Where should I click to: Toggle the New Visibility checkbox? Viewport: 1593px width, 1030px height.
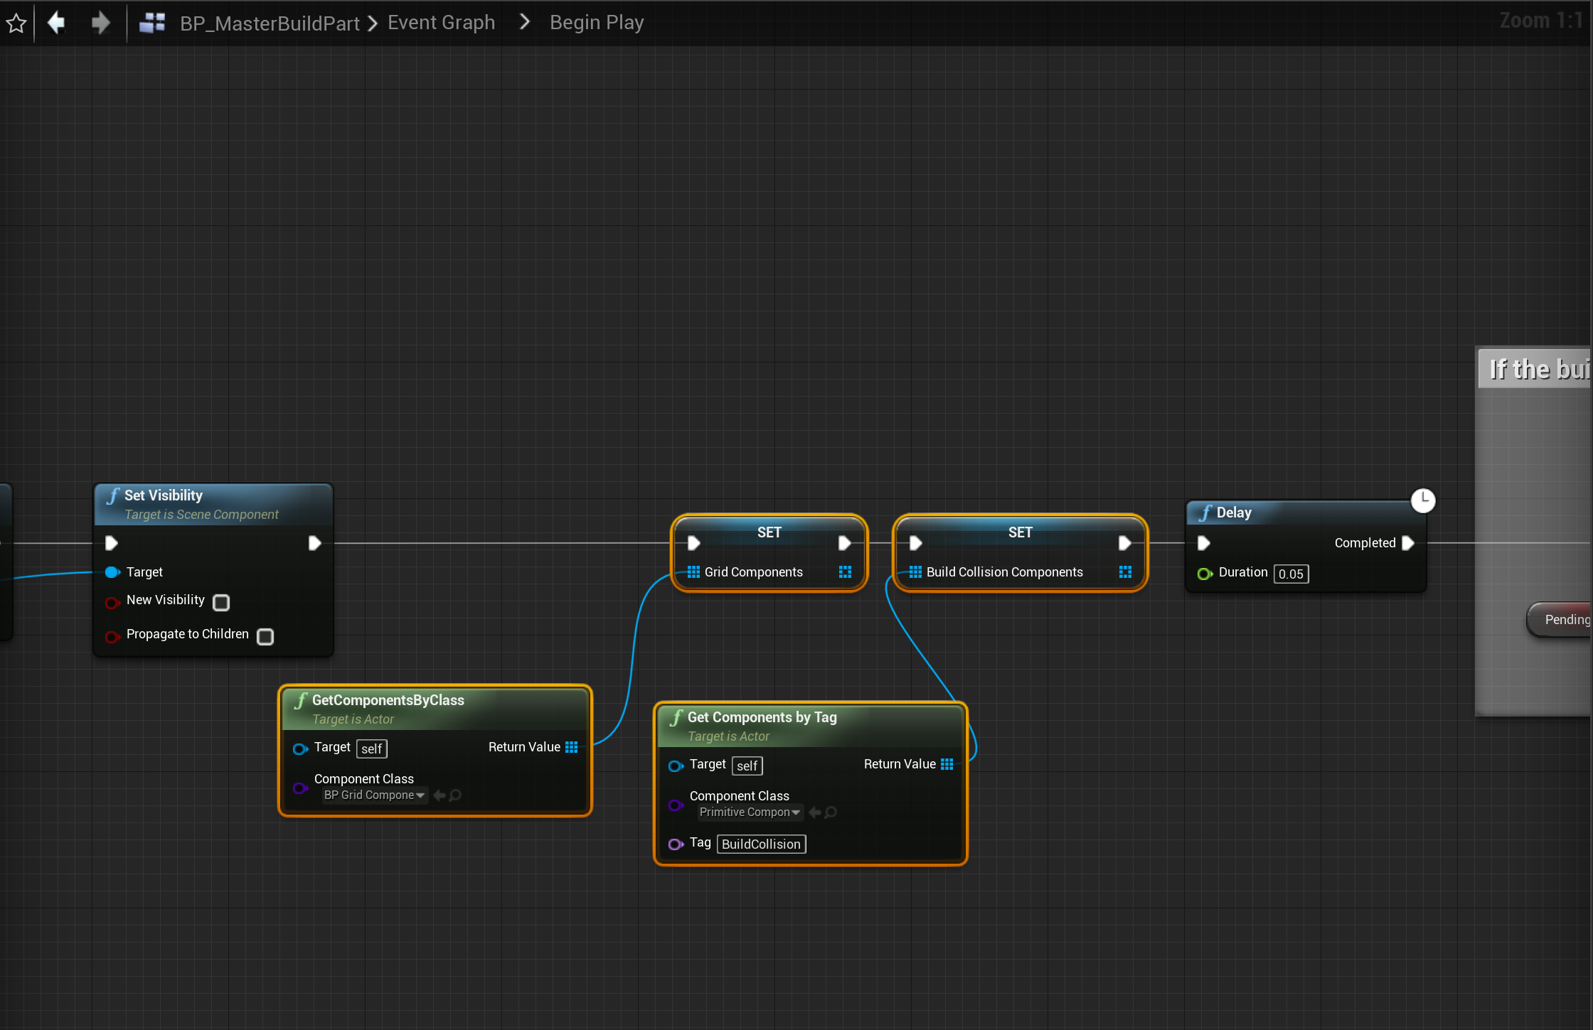[x=221, y=602]
